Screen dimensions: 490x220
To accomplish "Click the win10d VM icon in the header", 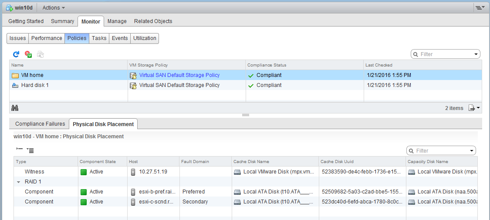I will 9,8.
